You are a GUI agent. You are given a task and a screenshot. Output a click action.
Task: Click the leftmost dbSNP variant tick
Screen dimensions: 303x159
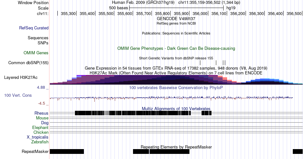(x=200, y=63)
